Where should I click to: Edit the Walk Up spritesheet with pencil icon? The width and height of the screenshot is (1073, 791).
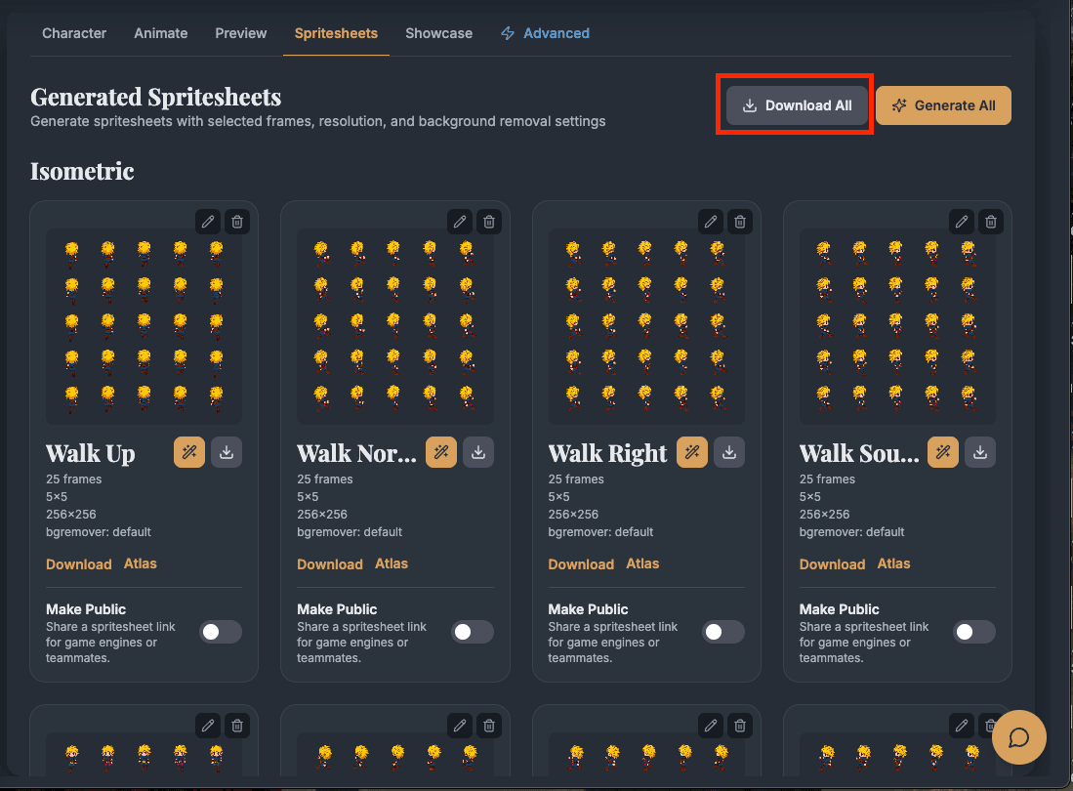click(x=208, y=222)
